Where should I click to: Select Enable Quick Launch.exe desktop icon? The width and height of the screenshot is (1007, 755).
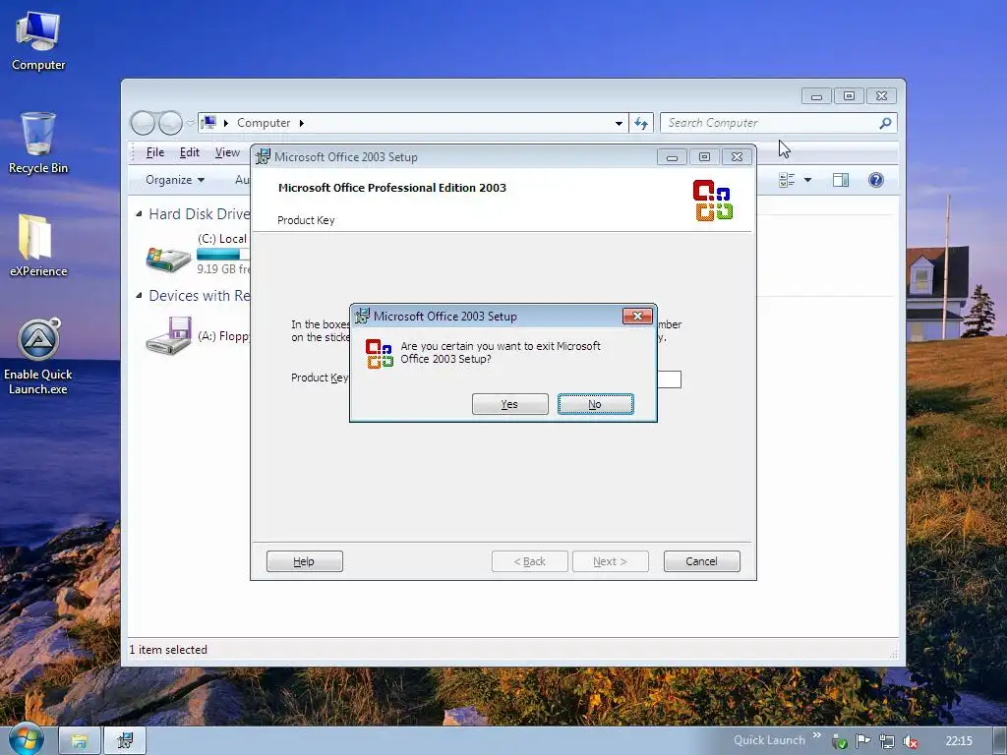click(38, 357)
